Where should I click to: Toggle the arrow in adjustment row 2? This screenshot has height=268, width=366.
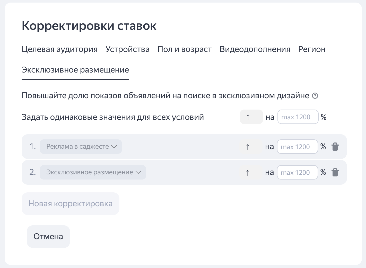pyautogui.click(x=248, y=173)
